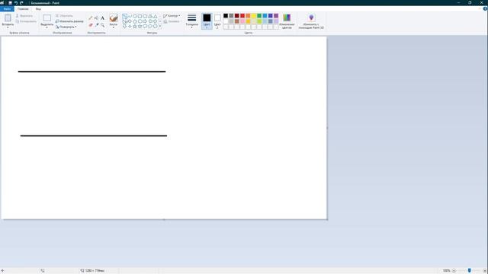The image size is (488, 274).
Task: Activate Color 2 background button
Action: (217, 21)
